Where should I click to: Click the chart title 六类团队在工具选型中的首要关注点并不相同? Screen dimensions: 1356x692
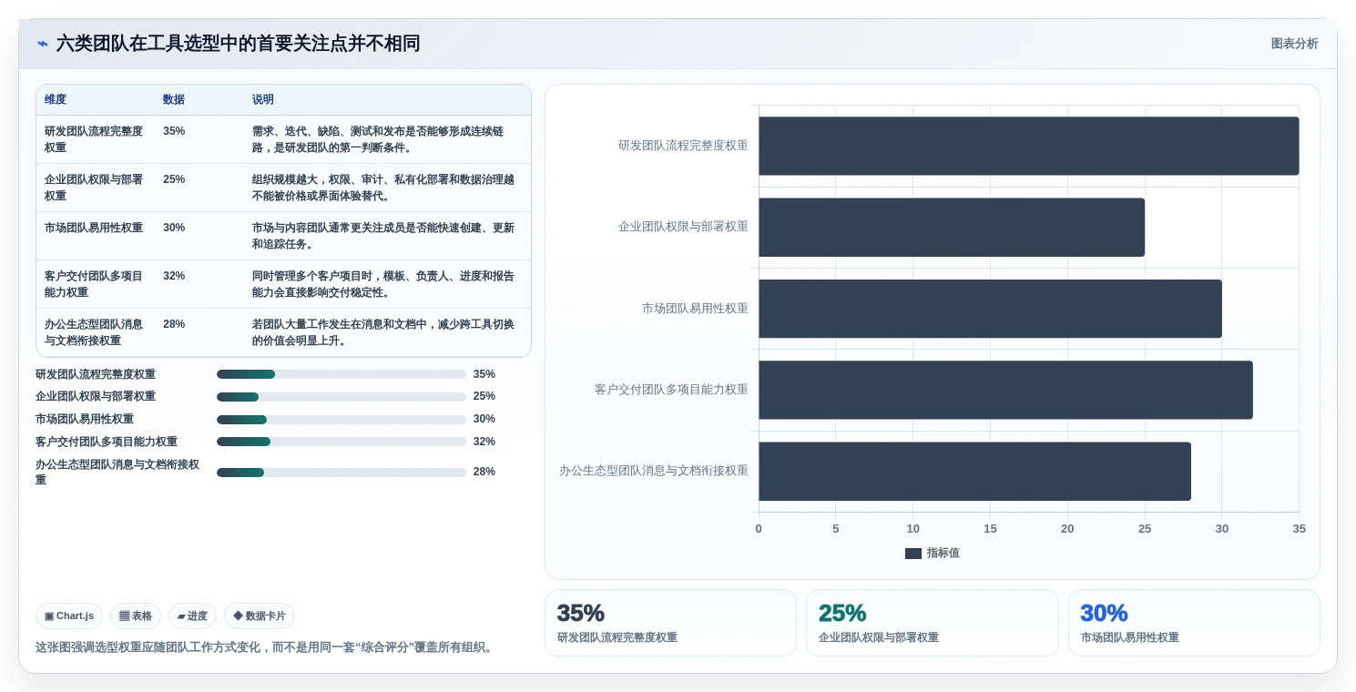(238, 44)
